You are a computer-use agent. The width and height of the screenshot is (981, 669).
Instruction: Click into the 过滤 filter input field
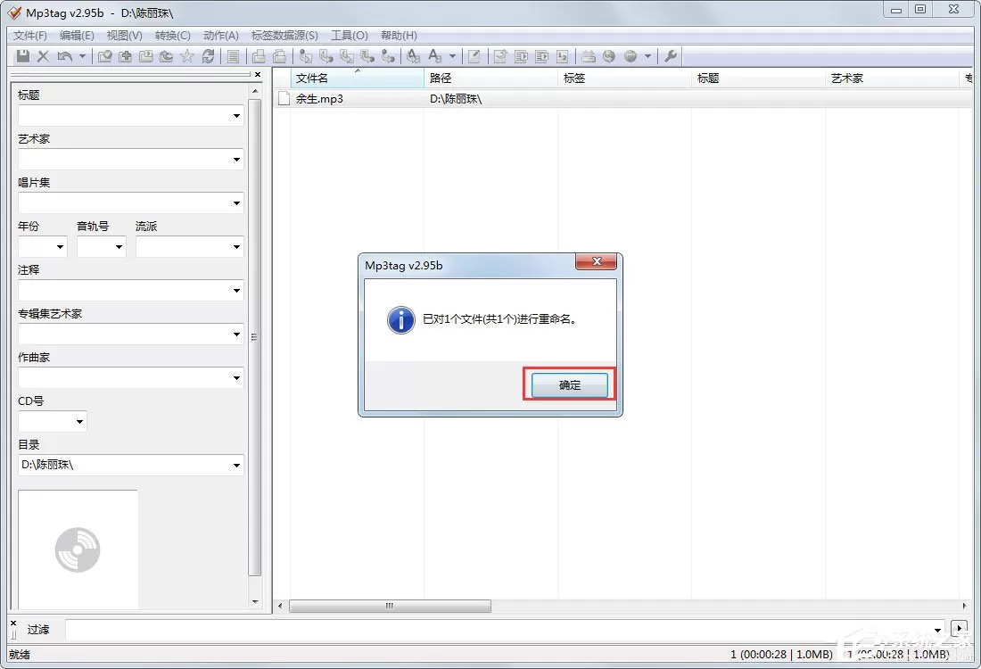499,630
